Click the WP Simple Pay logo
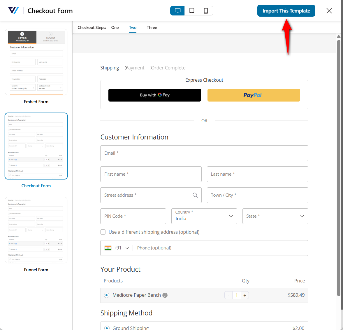343x330 pixels. coord(13,10)
